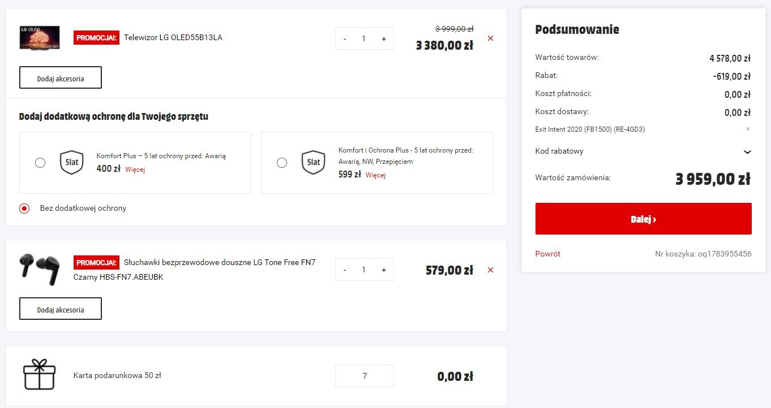Click Dodaj akcesoria under the headphones
The width and height of the screenshot is (771, 408).
[x=61, y=309]
